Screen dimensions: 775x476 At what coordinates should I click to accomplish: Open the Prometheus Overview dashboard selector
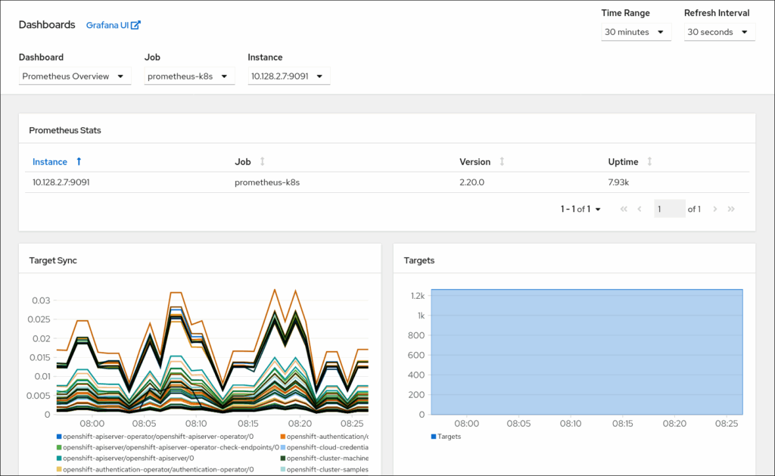click(x=74, y=76)
